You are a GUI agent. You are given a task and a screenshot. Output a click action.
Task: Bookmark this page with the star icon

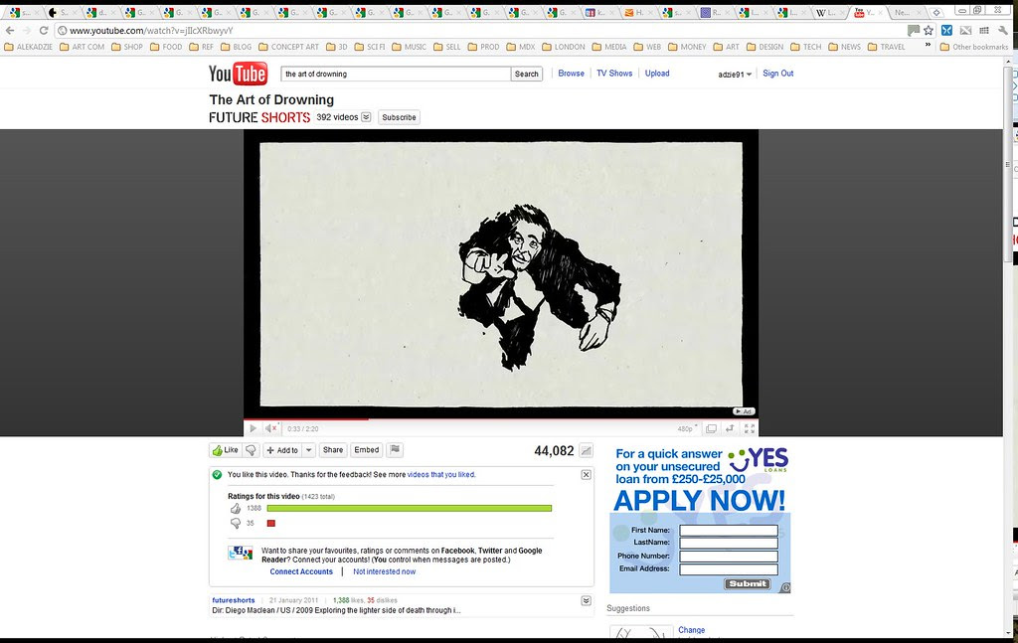(x=929, y=31)
